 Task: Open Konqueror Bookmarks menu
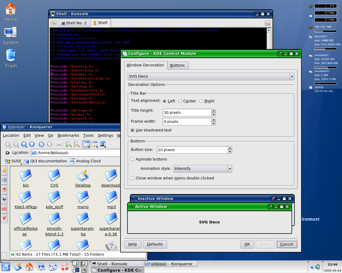point(68,136)
